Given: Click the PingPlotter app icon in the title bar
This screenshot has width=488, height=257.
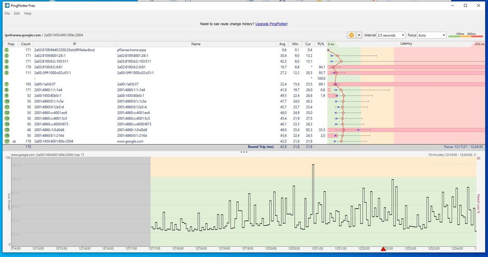Looking at the screenshot, I should [7, 5].
